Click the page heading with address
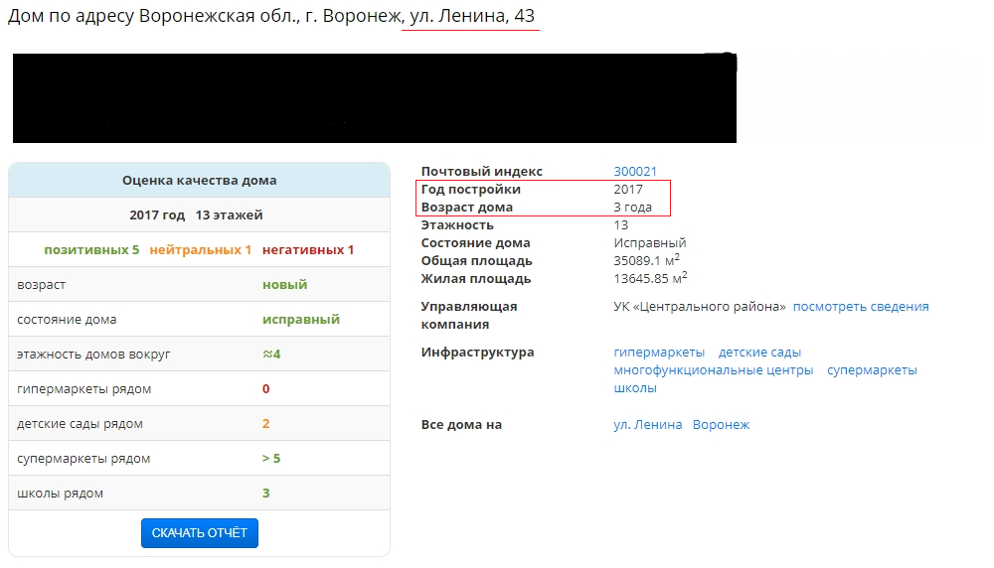Viewport: 994px width, 568px height. (x=271, y=16)
